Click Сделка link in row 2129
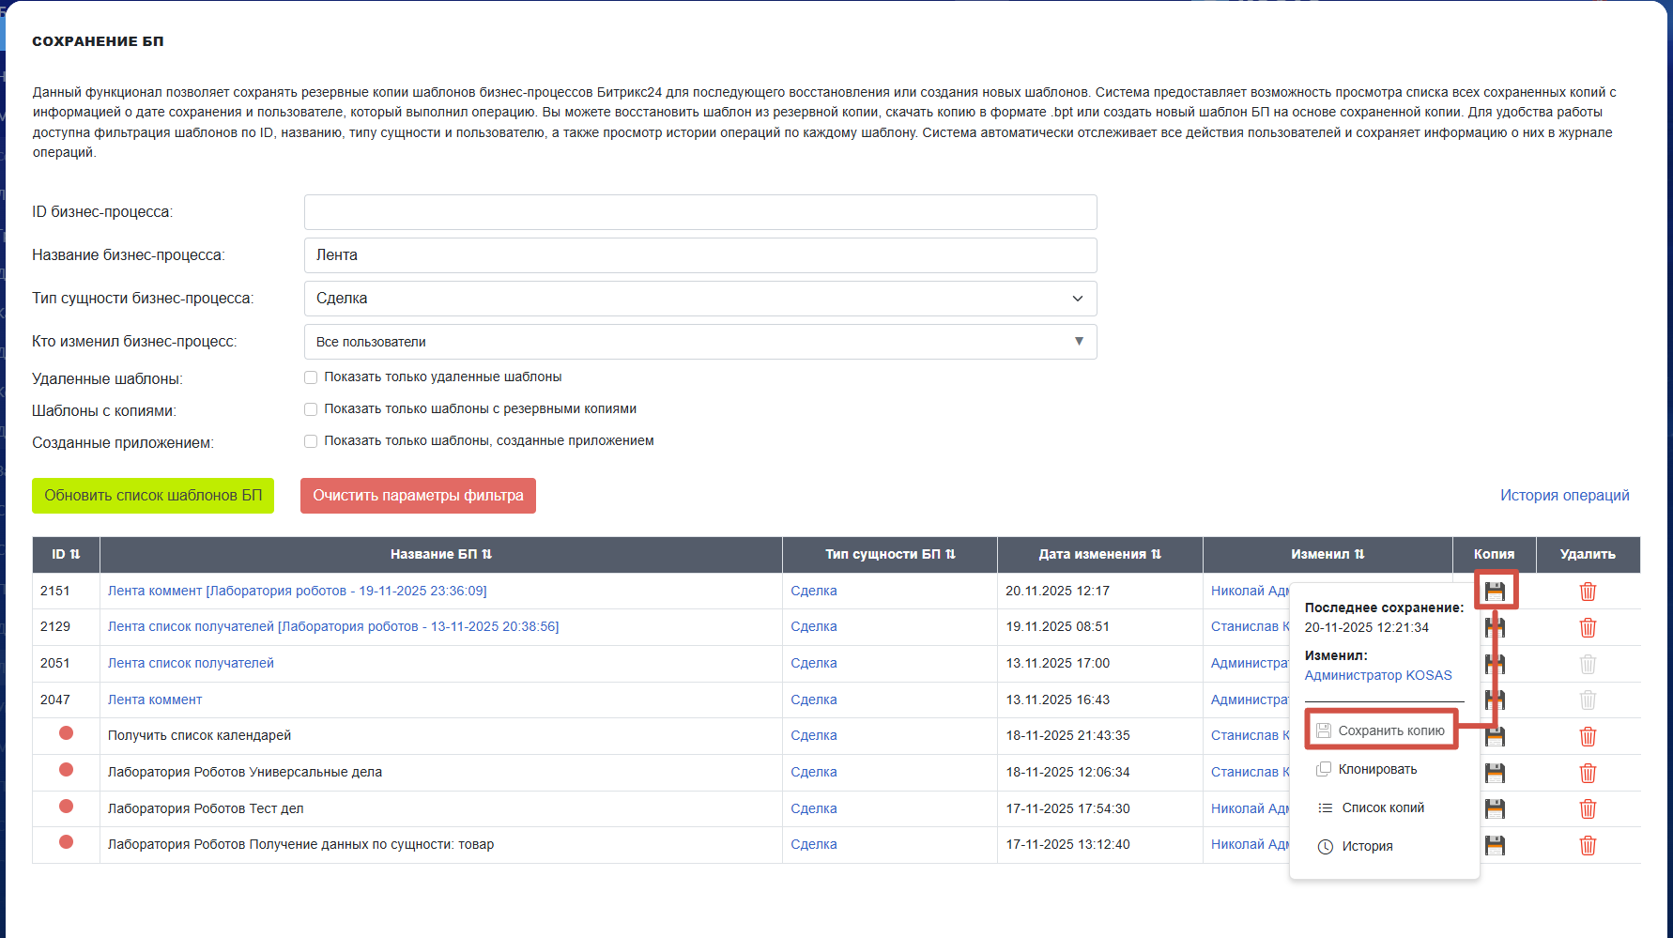The height and width of the screenshot is (938, 1673). point(813,626)
